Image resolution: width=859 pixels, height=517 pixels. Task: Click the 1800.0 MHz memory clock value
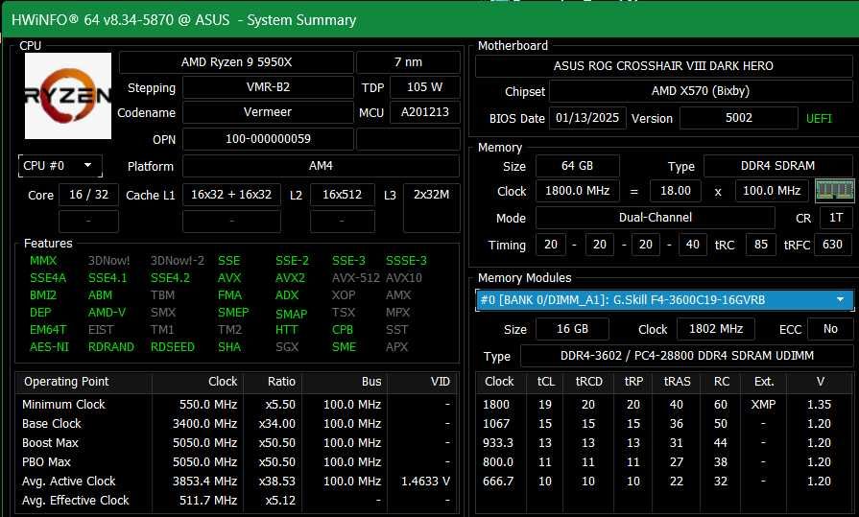coord(578,191)
